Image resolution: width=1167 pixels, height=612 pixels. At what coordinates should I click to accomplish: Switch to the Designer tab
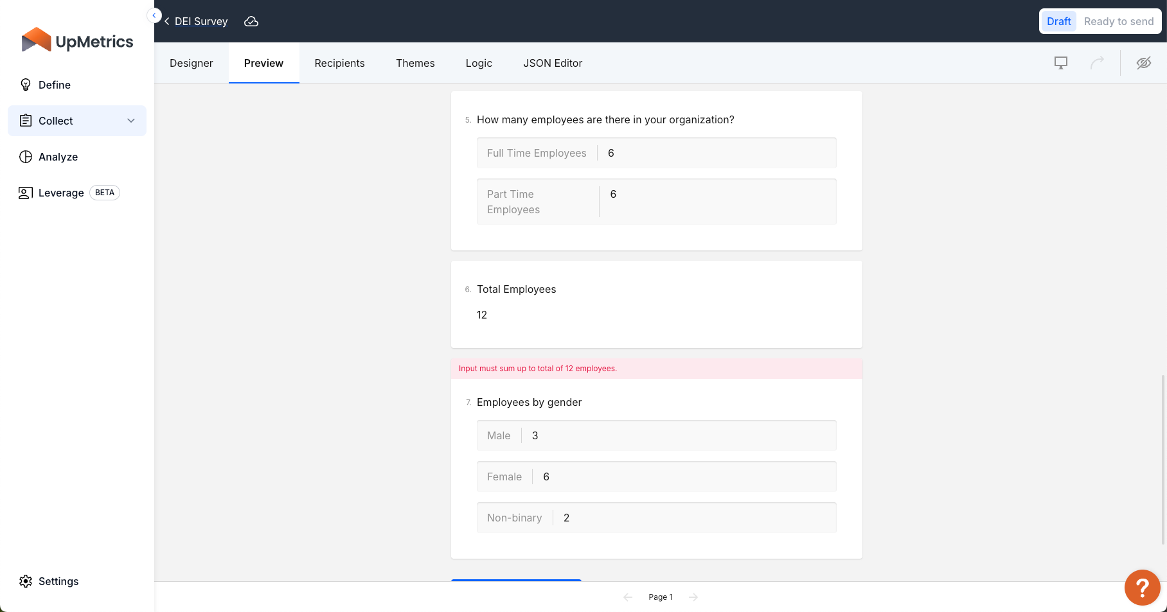tap(191, 63)
